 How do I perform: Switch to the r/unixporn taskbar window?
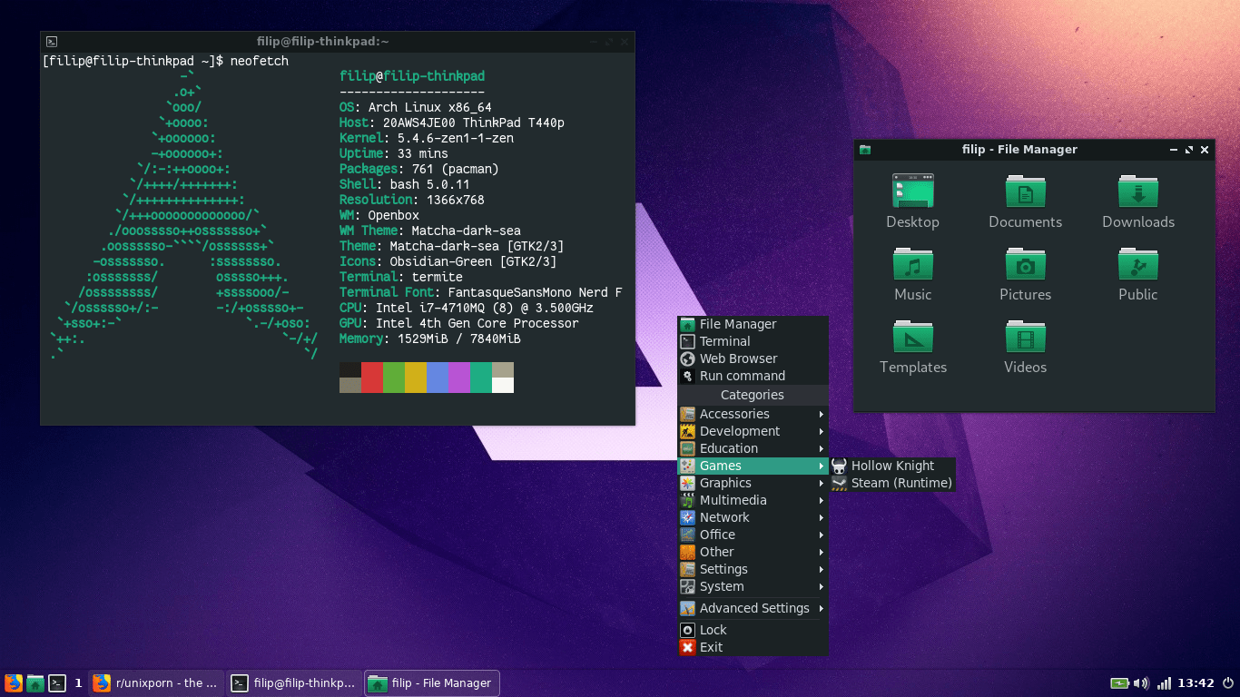156,683
